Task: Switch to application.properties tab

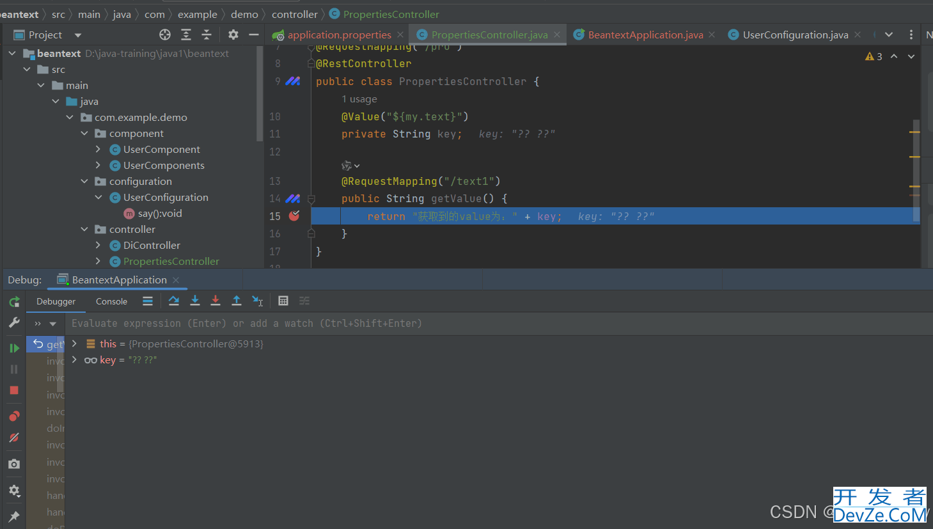Action: click(339, 35)
